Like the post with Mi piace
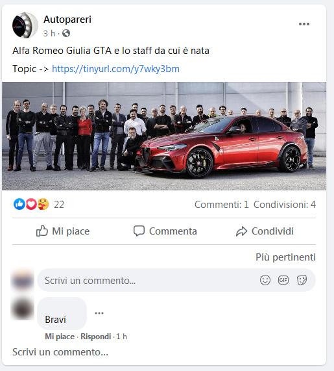Screen dimensions: 334x371 click(x=63, y=231)
